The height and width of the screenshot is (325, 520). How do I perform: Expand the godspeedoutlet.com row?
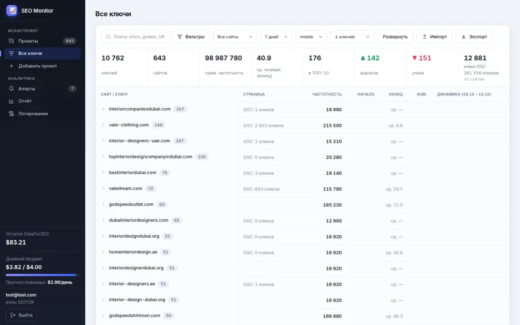[104, 204]
